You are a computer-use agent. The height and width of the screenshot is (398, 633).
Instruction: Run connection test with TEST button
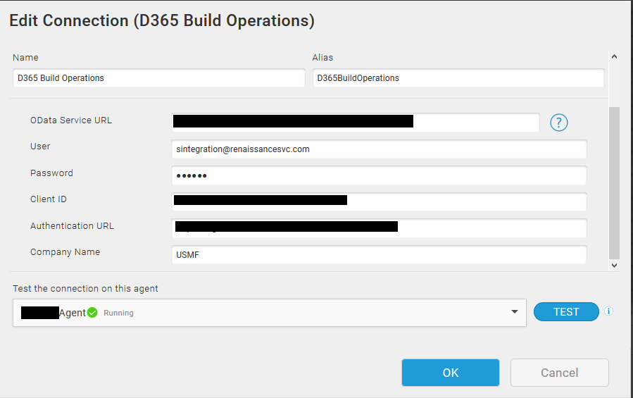(x=566, y=311)
